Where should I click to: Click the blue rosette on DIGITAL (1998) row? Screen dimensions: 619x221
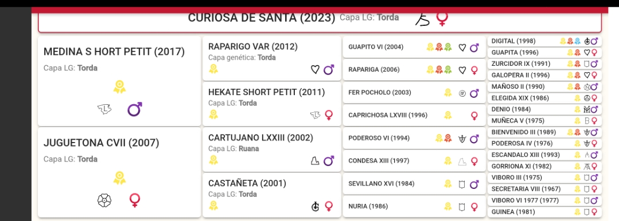pyautogui.click(x=577, y=41)
